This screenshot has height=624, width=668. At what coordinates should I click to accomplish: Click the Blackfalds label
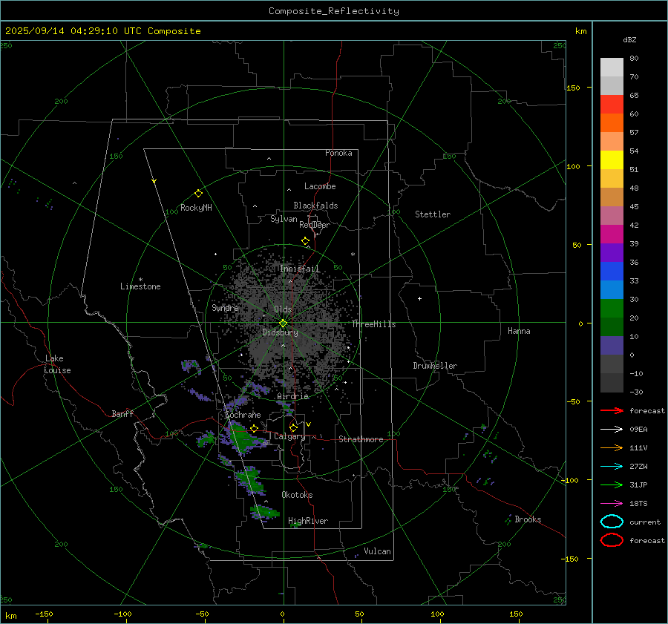[x=315, y=206]
